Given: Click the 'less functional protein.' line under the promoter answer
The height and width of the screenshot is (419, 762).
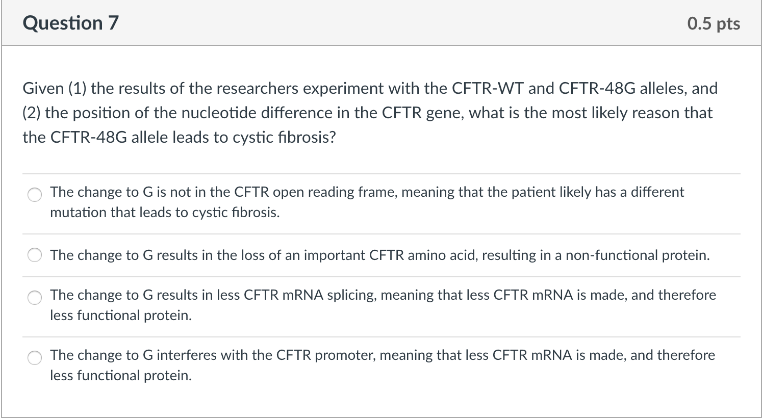Looking at the screenshot, I should point(121,376).
